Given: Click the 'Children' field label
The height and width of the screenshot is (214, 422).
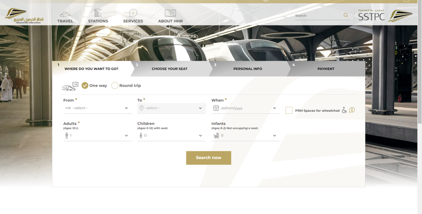Looking at the screenshot, I should [x=146, y=124].
